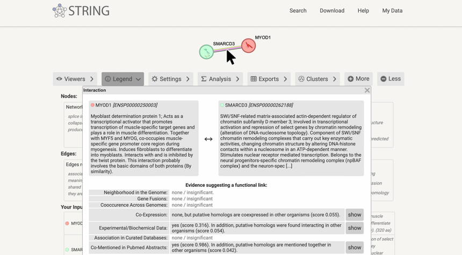This screenshot has height=255, width=462.
Task: Close the Interaction popup
Action: click(x=367, y=90)
